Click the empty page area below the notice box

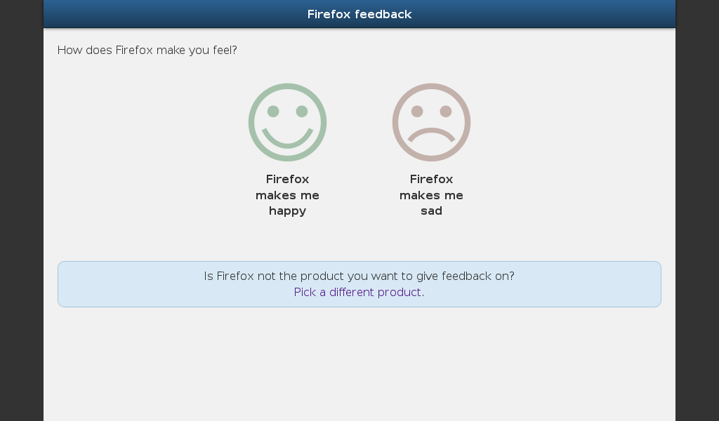[359, 364]
